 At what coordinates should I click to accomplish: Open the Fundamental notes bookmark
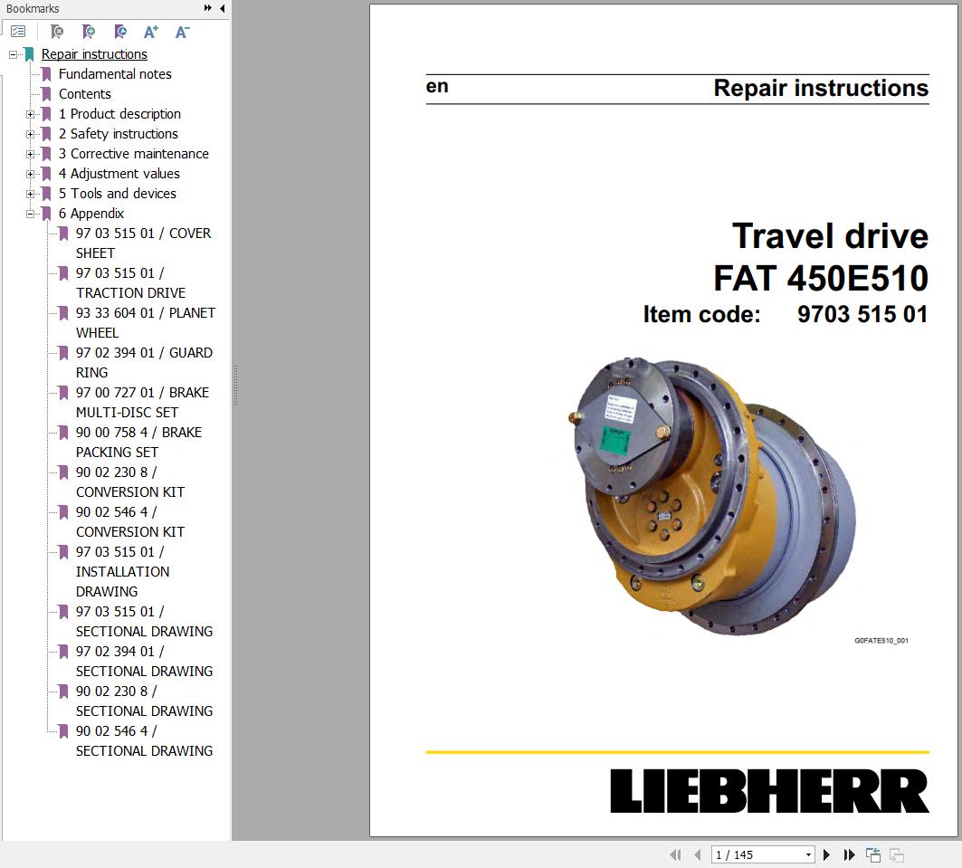coord(115,74)
